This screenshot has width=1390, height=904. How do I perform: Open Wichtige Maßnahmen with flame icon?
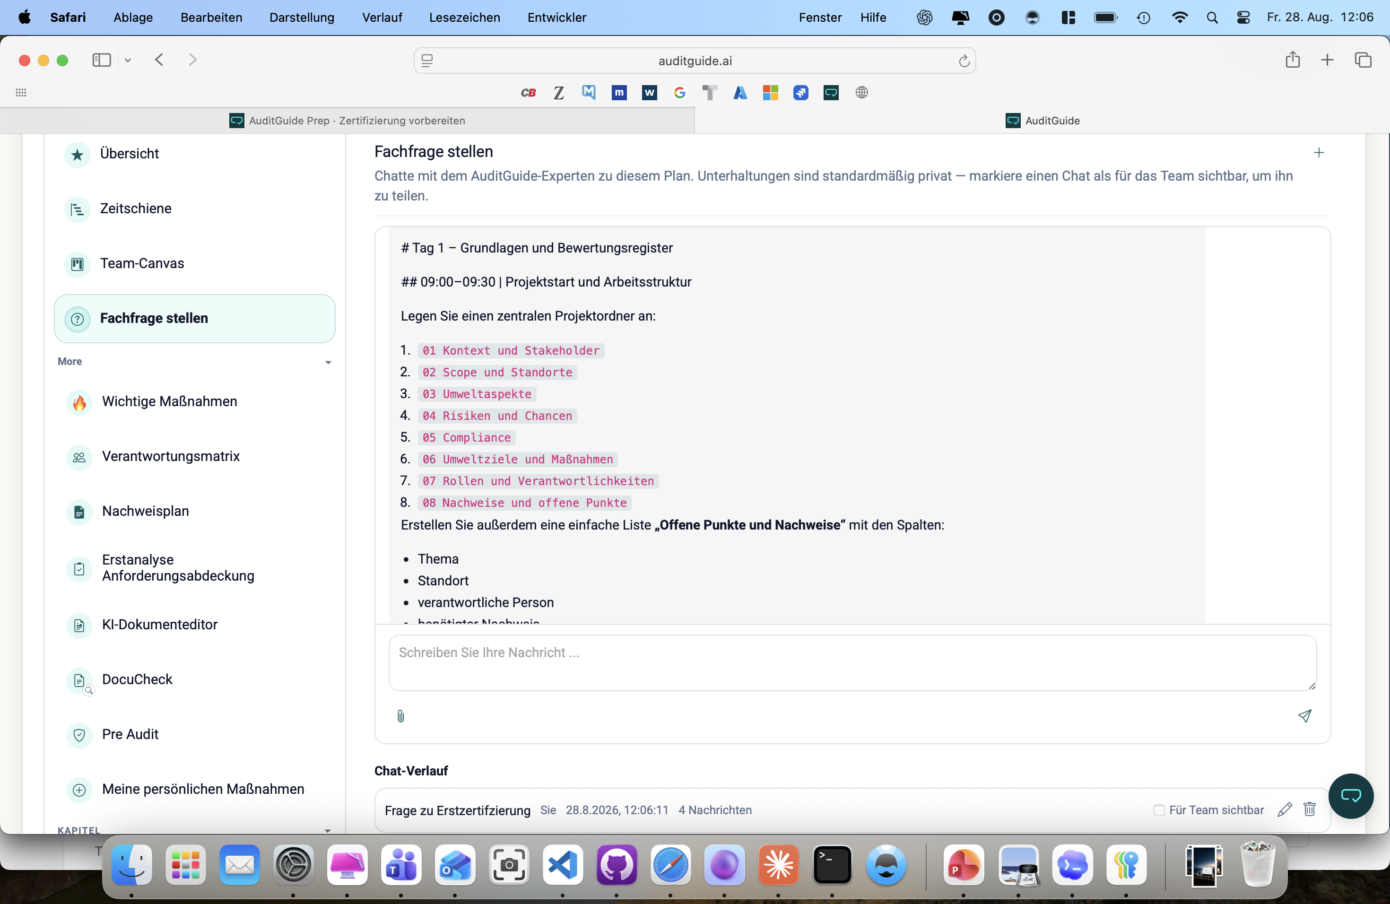tap(79, 402)
